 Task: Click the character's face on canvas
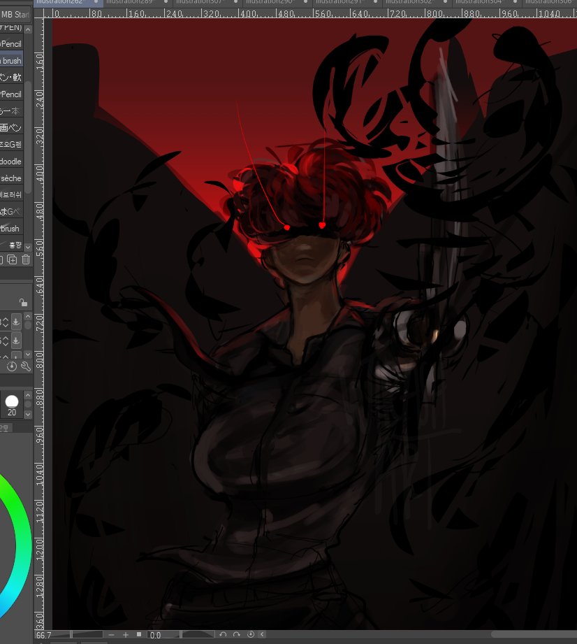click(303, 257)
